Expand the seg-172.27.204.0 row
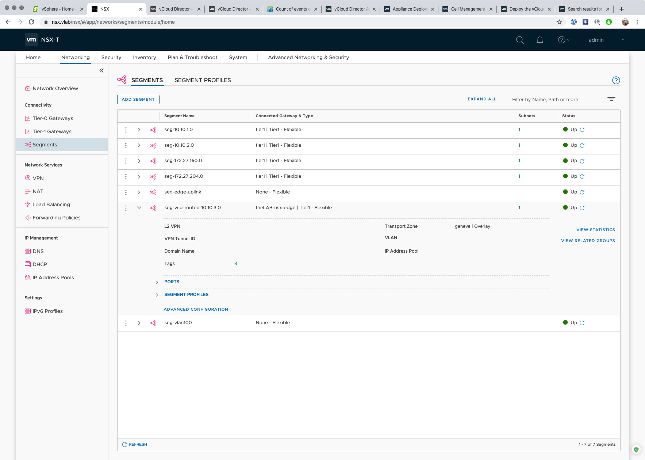This screenshot has width=645, height=460. tap(139, 177)
